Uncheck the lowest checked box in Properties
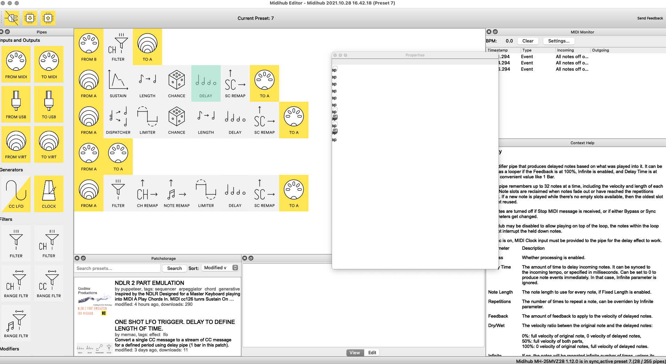 (x=335, y=131)
